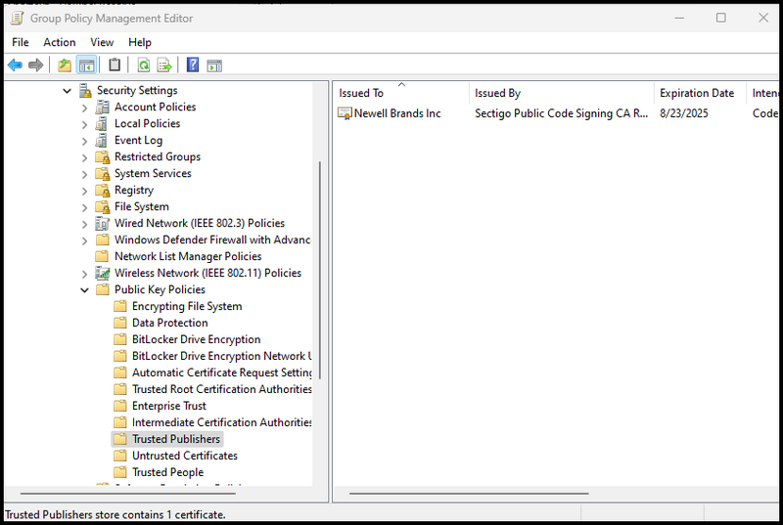Click the Up one level folder icon
The image size is (783, 525).
65,66
